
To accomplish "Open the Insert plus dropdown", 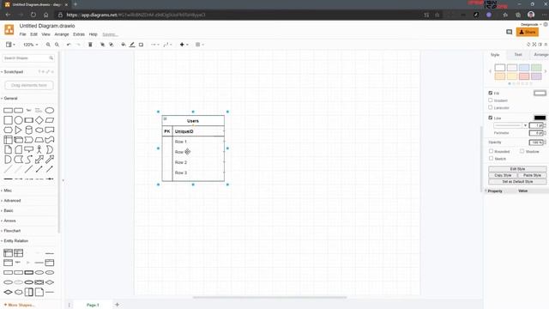I will 184,45.
